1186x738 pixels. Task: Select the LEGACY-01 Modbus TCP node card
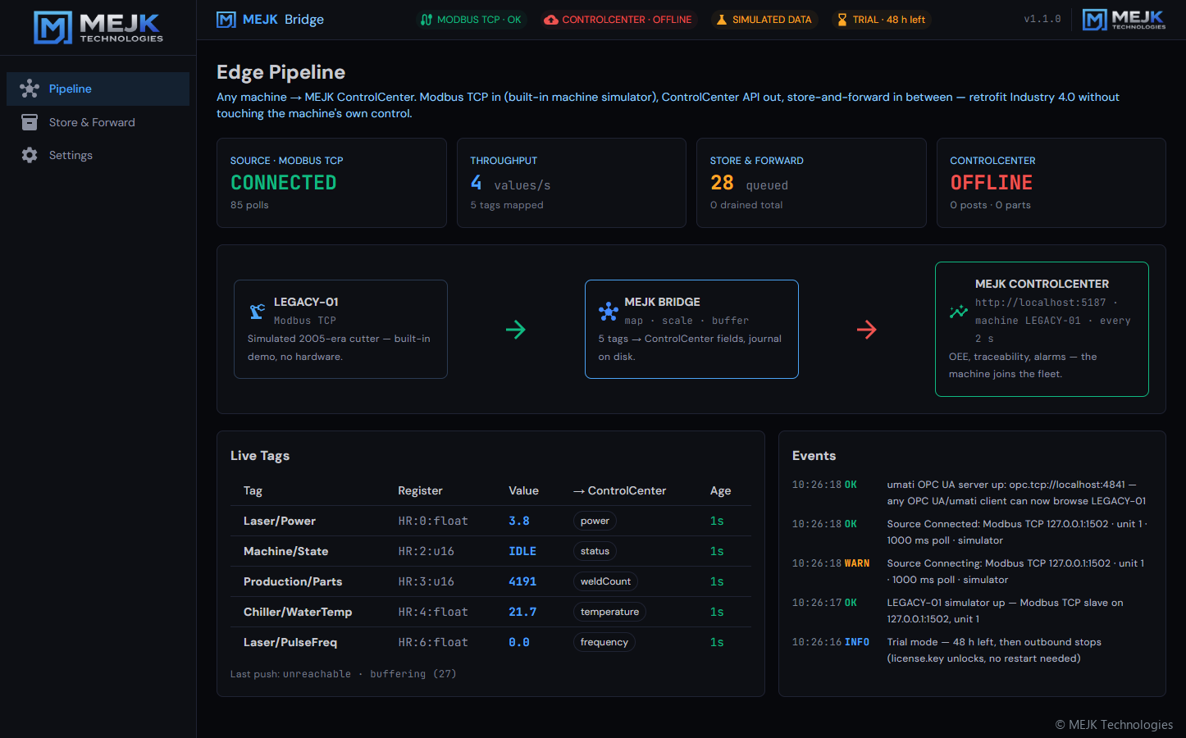[340, 329]
